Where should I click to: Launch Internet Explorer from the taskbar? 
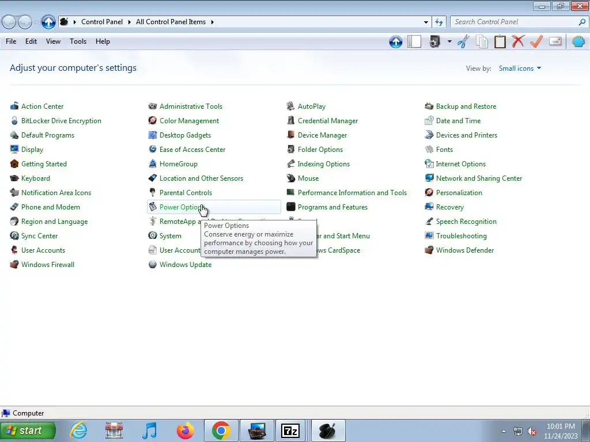point(78,430)
